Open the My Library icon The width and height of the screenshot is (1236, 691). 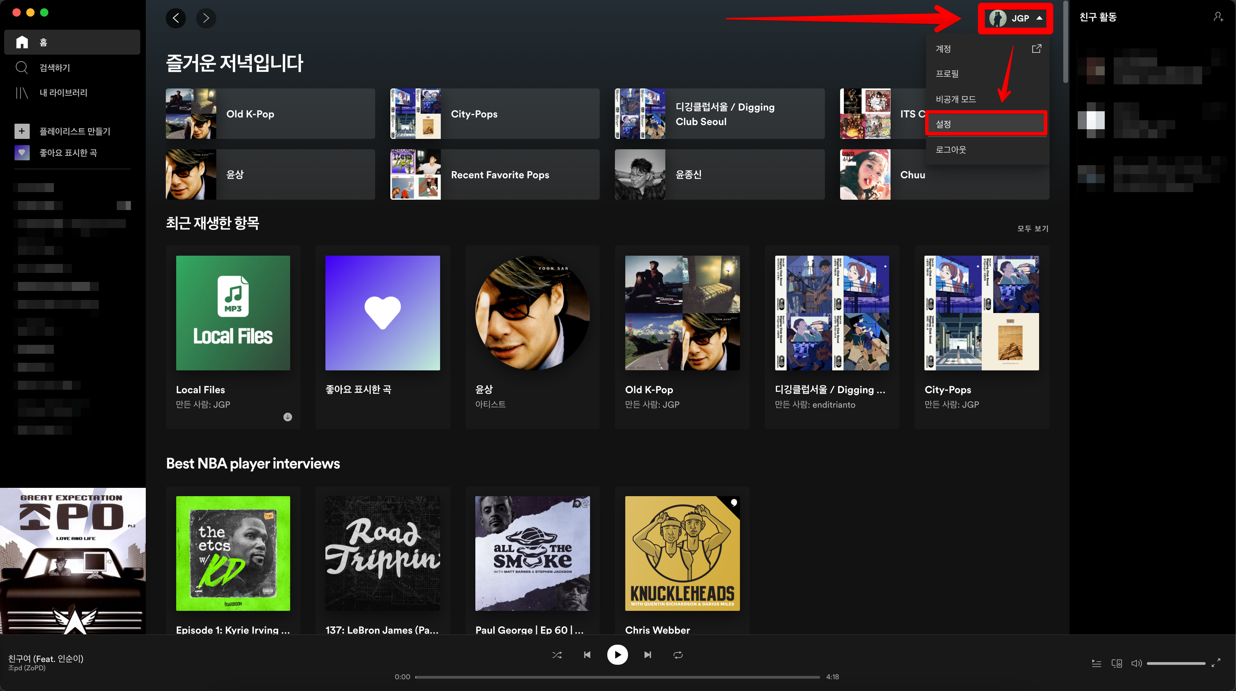(x=22, y=93)
